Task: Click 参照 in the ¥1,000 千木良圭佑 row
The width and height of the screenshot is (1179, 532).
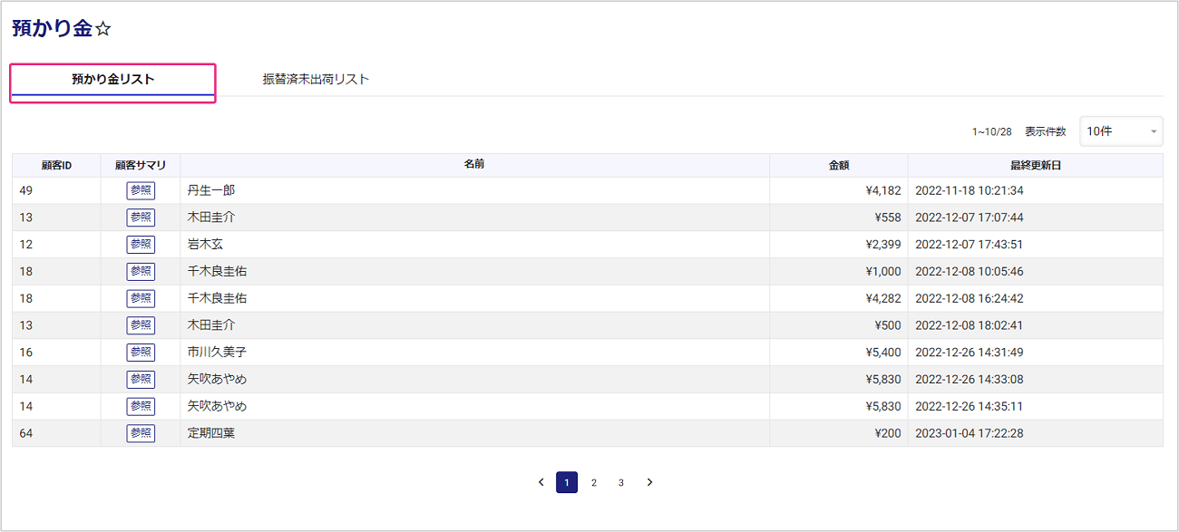Action: tap(141, 272)
